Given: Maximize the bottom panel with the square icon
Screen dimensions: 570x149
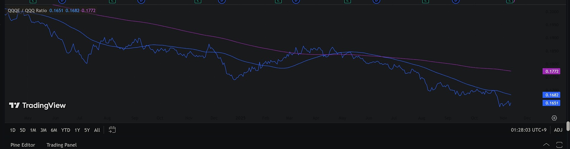Looking at the screenshot, I should 559,145.
